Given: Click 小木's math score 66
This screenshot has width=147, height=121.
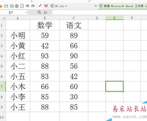Looking at the screenshot, I should [45, 86].
